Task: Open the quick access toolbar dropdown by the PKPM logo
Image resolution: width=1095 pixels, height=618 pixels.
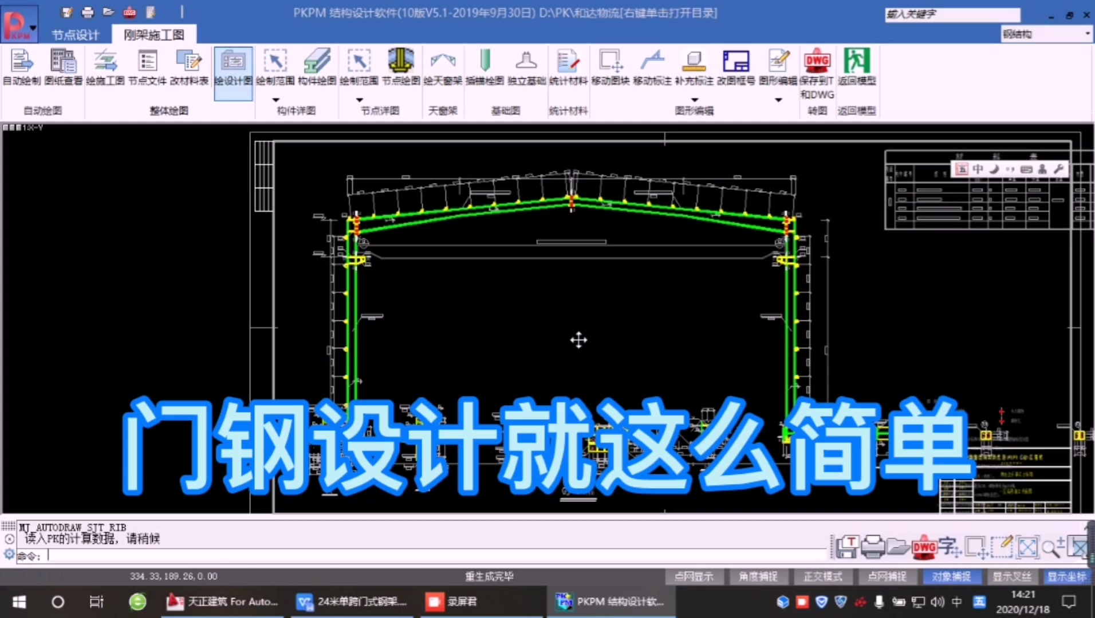Action: pos(33,27)
